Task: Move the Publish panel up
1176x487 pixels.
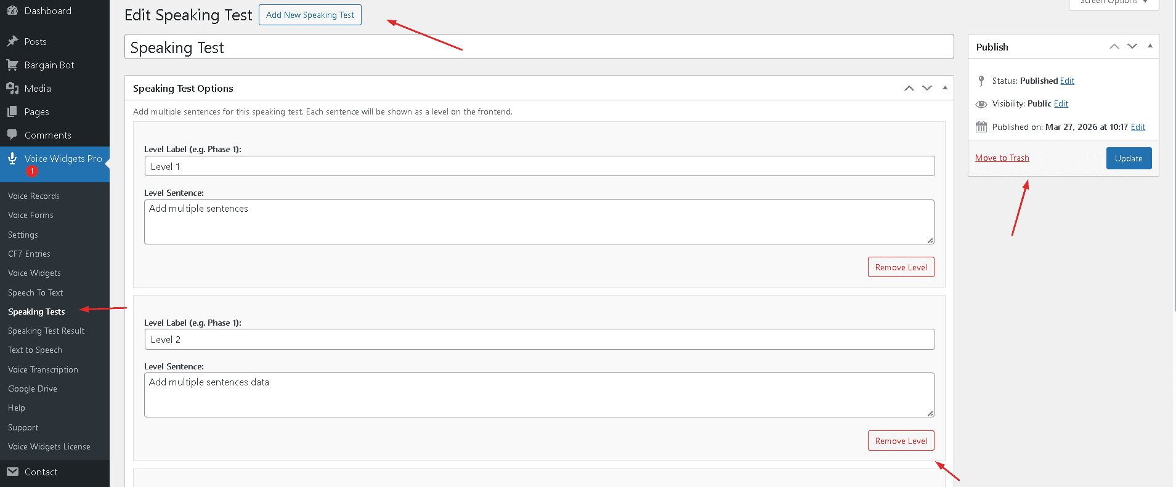Action: pos(1114,46)
